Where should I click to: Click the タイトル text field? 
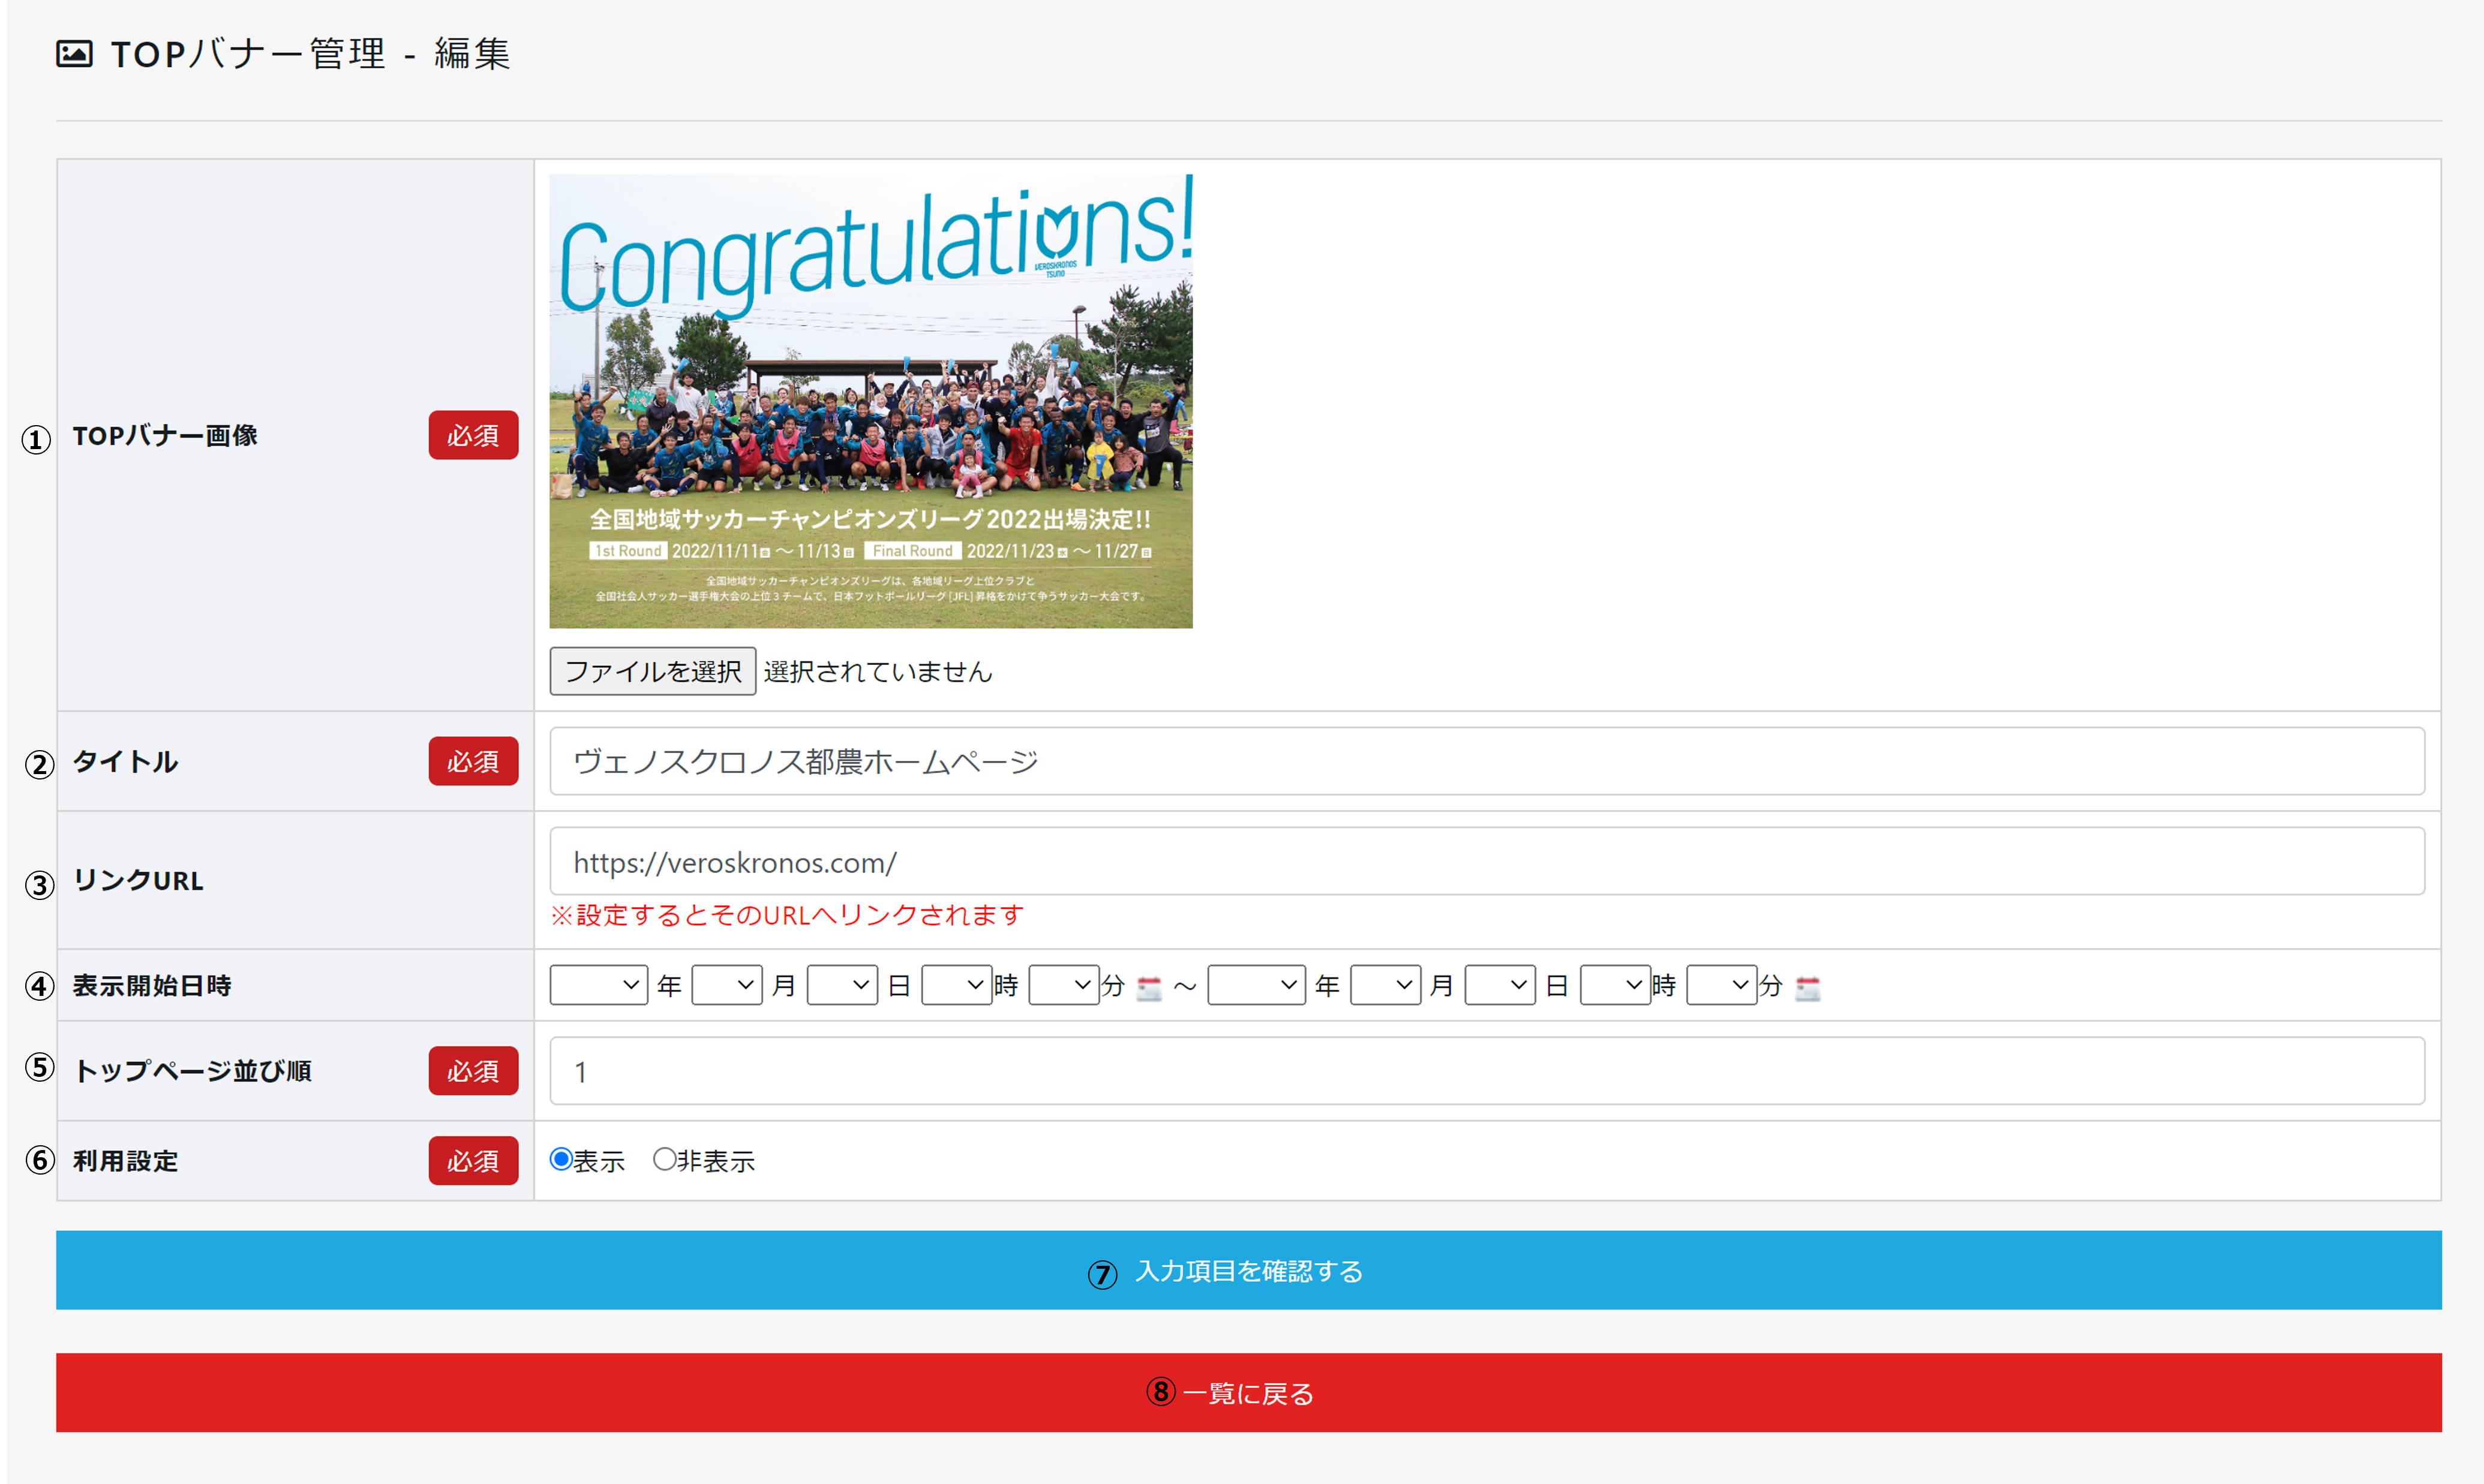click(x=1486, y=762)
